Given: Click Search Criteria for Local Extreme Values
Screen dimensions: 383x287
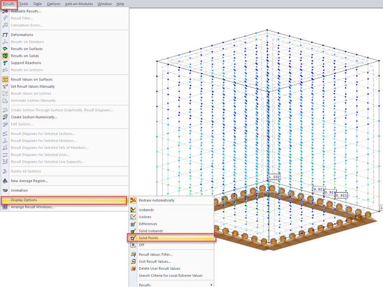Looking at the screenshot, I should (x=170, y=275).
